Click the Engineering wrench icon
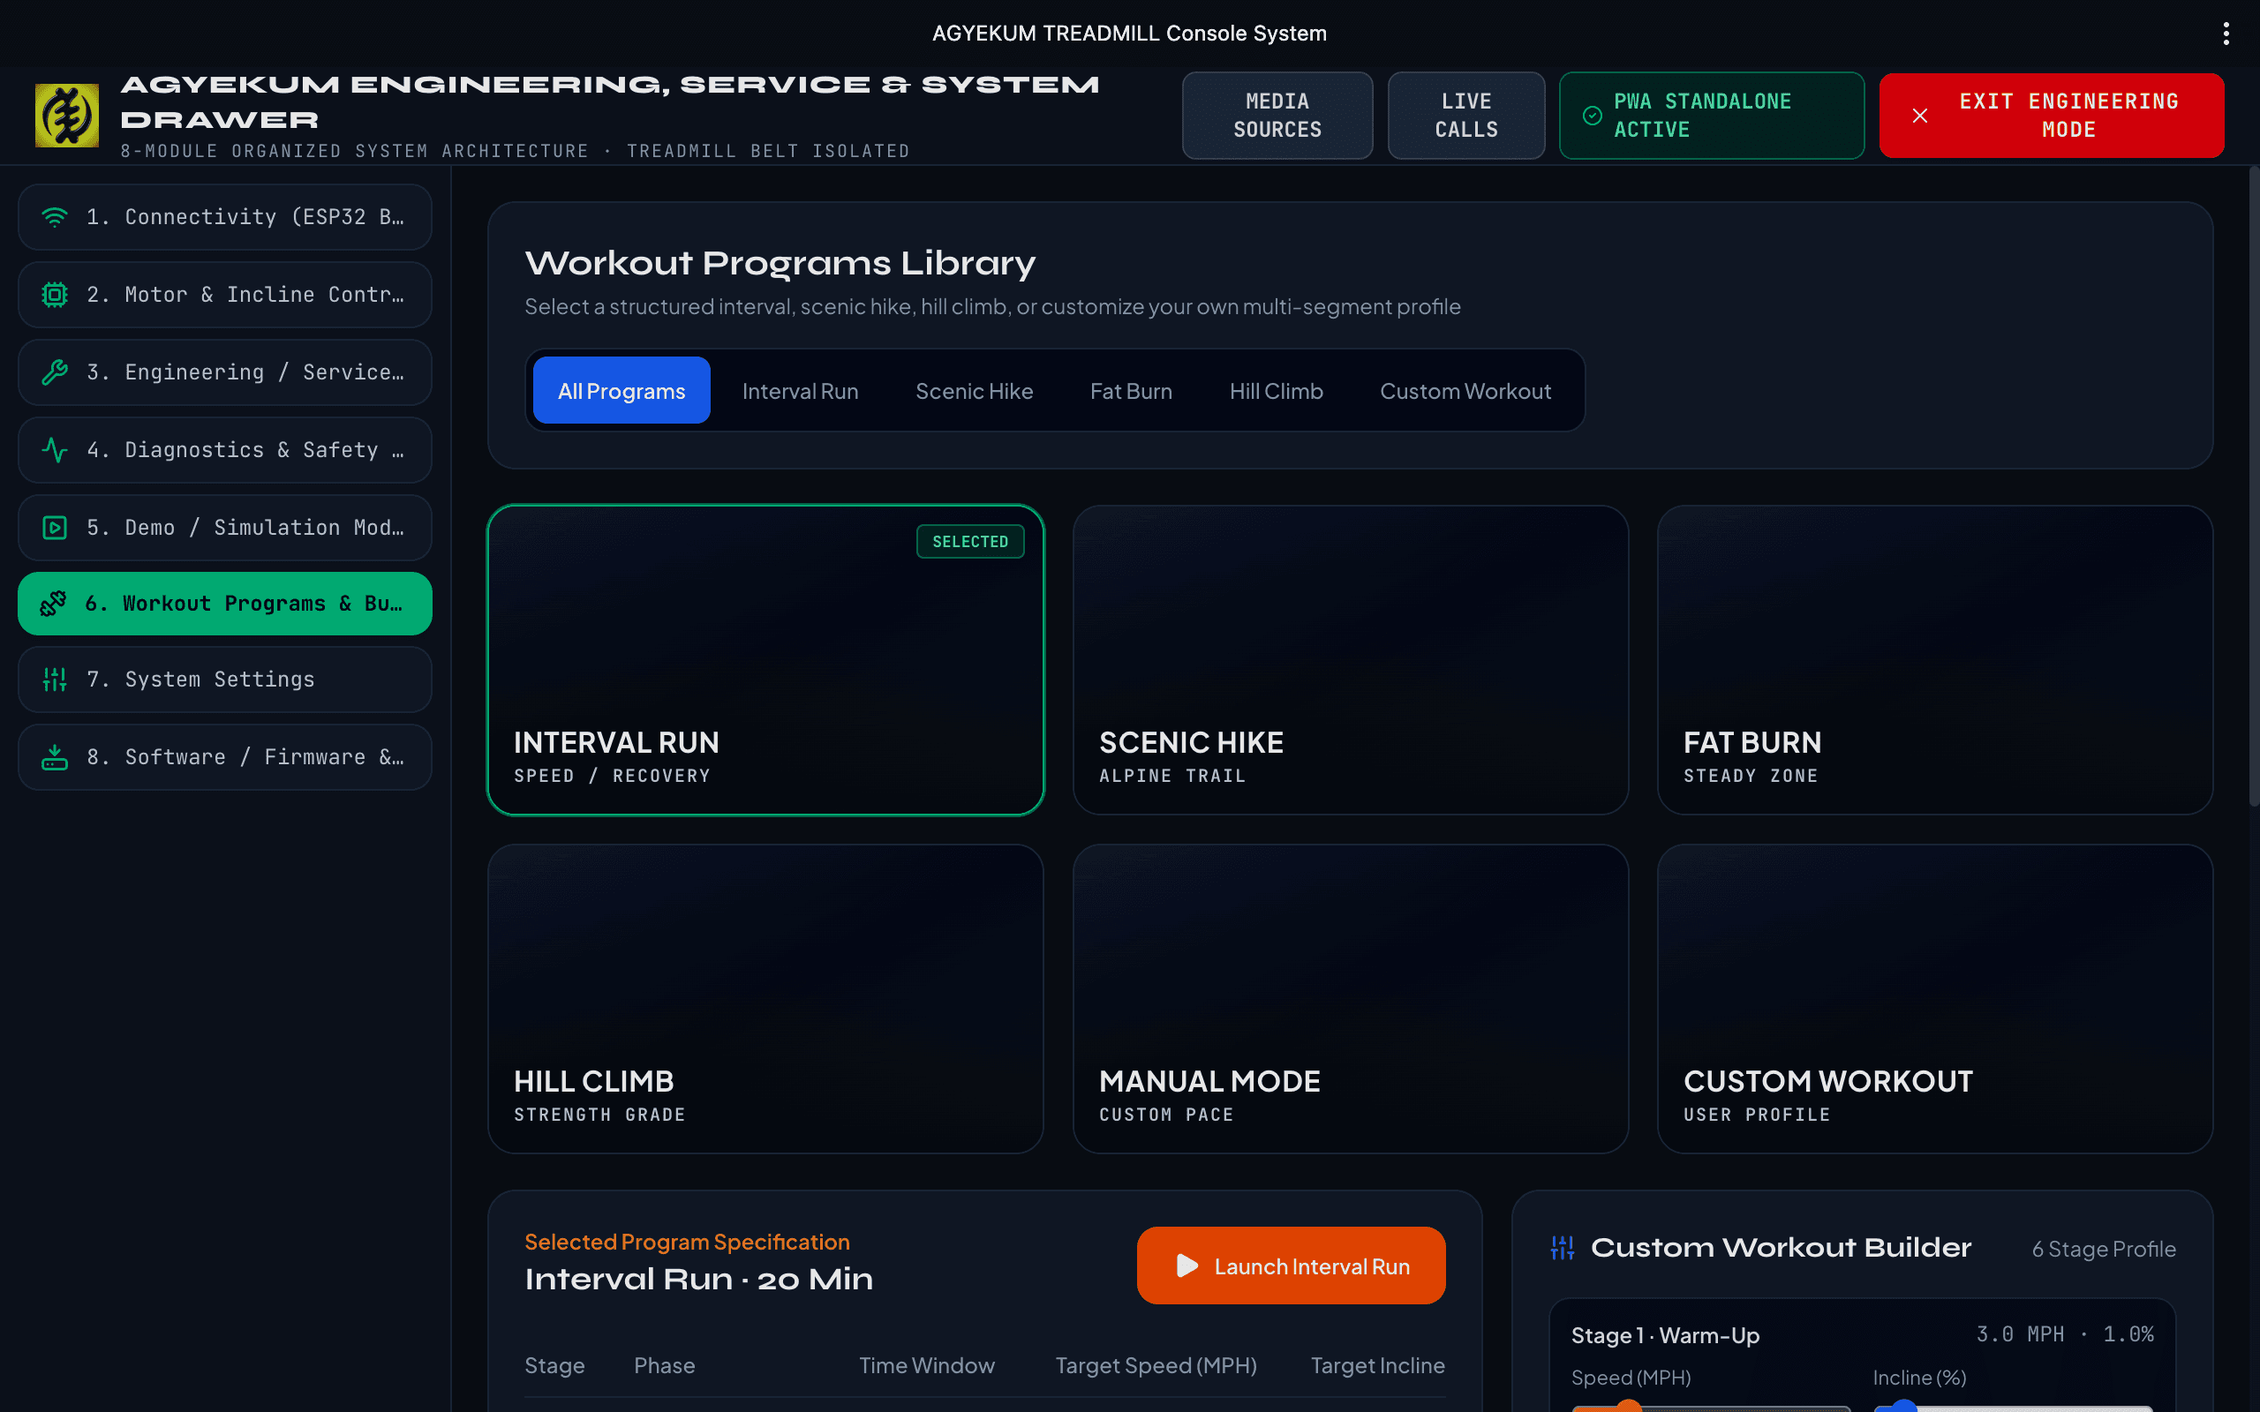The width and height of the screenshot is (2260, 1412). tap(55, 372)
